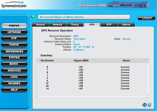This screenshot has height=111, width=157.
Task: Open the TIMING sidebar menu
Action: click(14, 45)
